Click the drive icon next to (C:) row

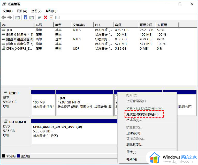coord(3,30)
